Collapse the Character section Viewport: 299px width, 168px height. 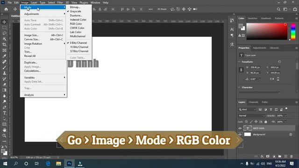click(239, 87)
